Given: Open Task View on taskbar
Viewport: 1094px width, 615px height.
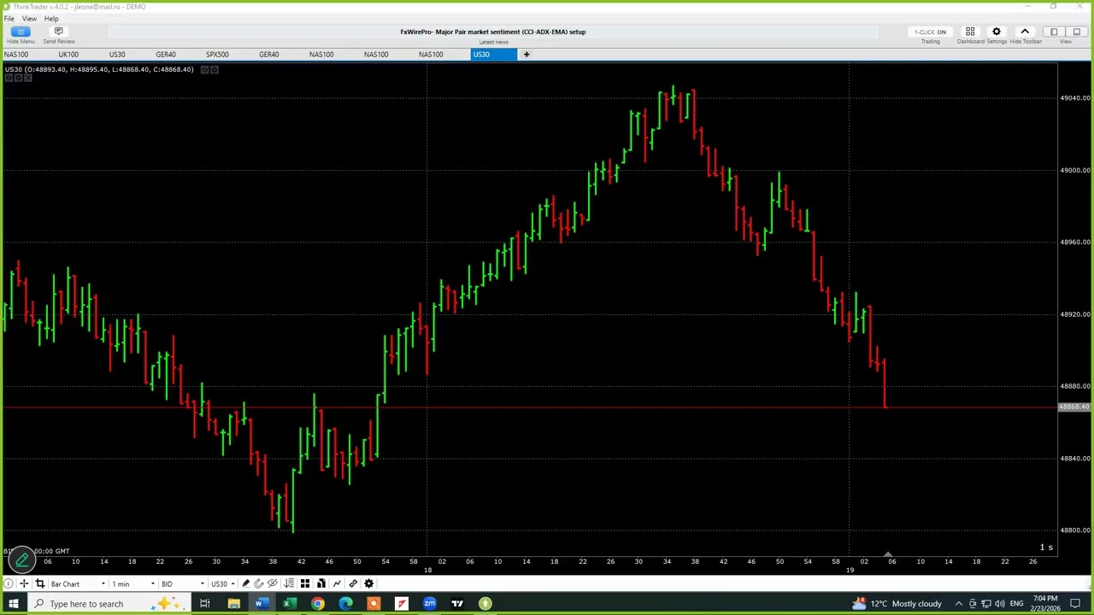Looking at the screenshot, I should coord(205,604).
